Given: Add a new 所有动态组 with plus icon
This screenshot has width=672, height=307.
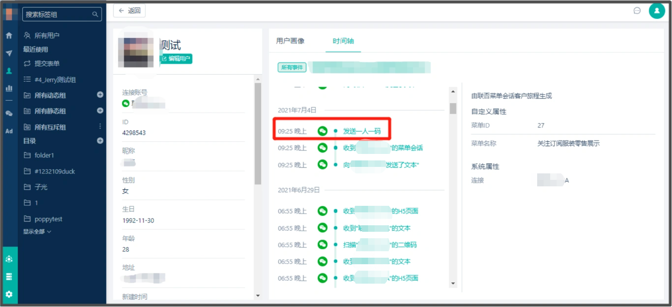Looking at the screenshot, I should click(100, 95).
